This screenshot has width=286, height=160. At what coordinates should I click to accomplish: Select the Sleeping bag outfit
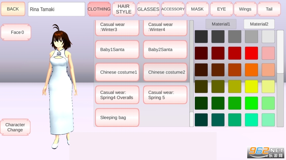click(x=117, y=117)
